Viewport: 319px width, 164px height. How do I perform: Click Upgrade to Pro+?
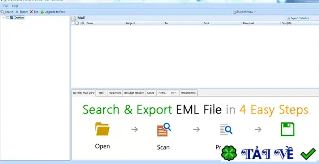pos(53,12)
